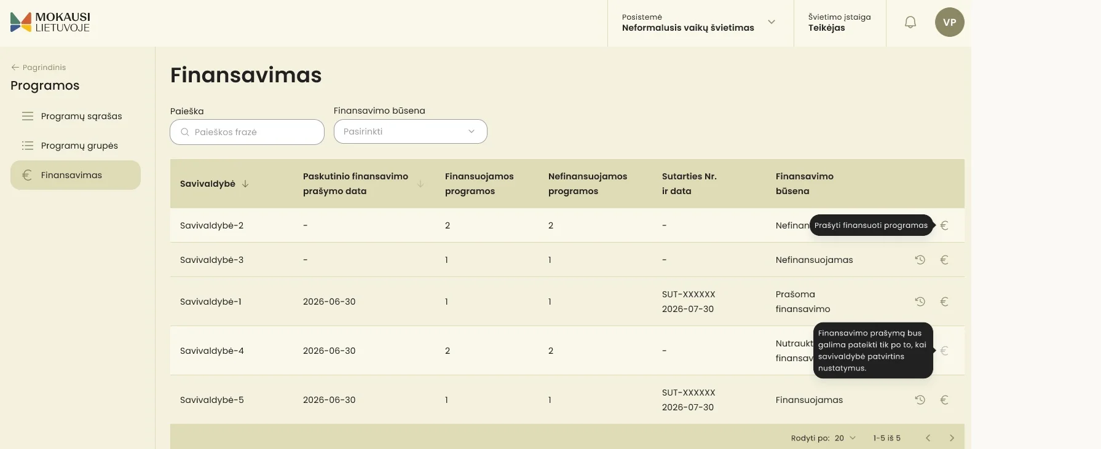The height and width of the screenshot is (449, 1101).
Task: Click the Mokausi Lietuvoje logo
Action: coord(50,22)
